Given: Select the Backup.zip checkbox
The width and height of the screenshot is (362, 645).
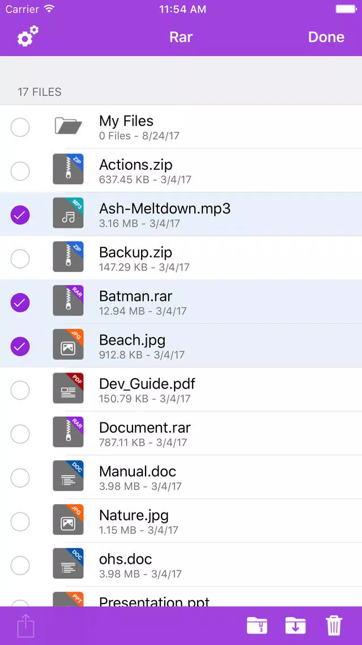Looking at the screenshot, I should [20, 258].
